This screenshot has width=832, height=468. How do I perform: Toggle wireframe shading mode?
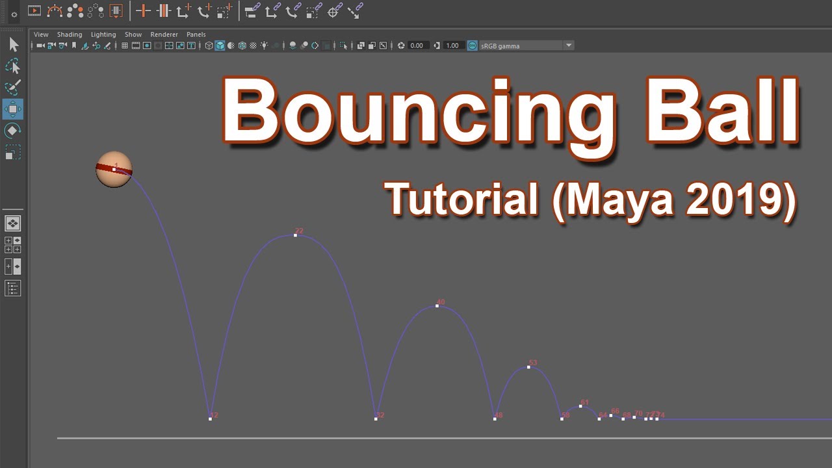[209, 45]
